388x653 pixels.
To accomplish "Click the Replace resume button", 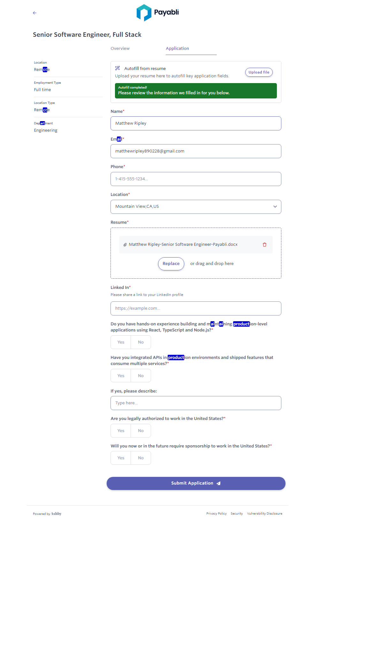I will click(171, 264).
